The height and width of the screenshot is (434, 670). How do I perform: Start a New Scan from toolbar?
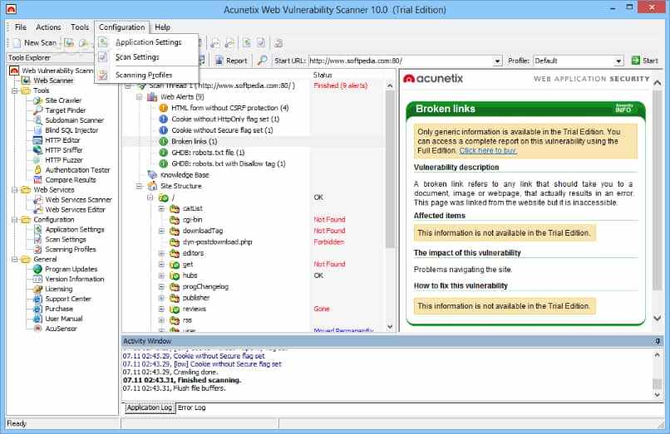pos(35,42)
